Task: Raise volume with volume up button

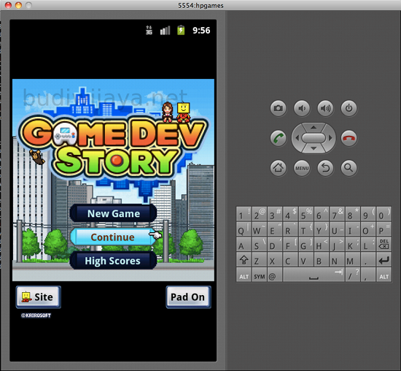Action: pyautogui.click(x=325, y=108)
